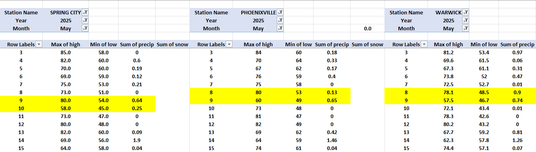This screenshot has width=536, height=152.
Task: Select Station Name label of Spring City table
Action: coord(21,12)
